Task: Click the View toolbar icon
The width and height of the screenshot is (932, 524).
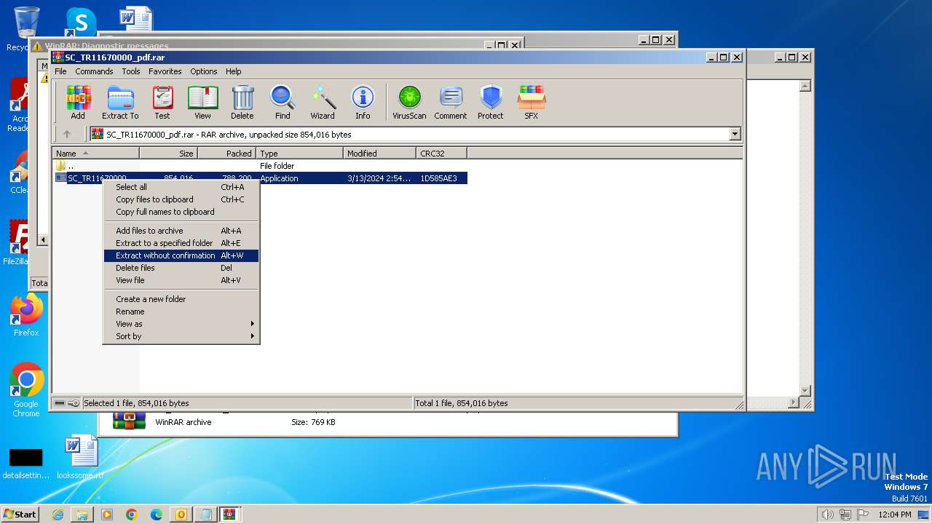Action: [202, 103]
